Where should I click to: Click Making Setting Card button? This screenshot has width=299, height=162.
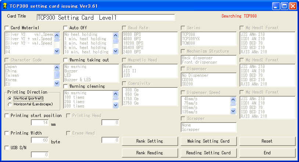(x=208, y=141)
